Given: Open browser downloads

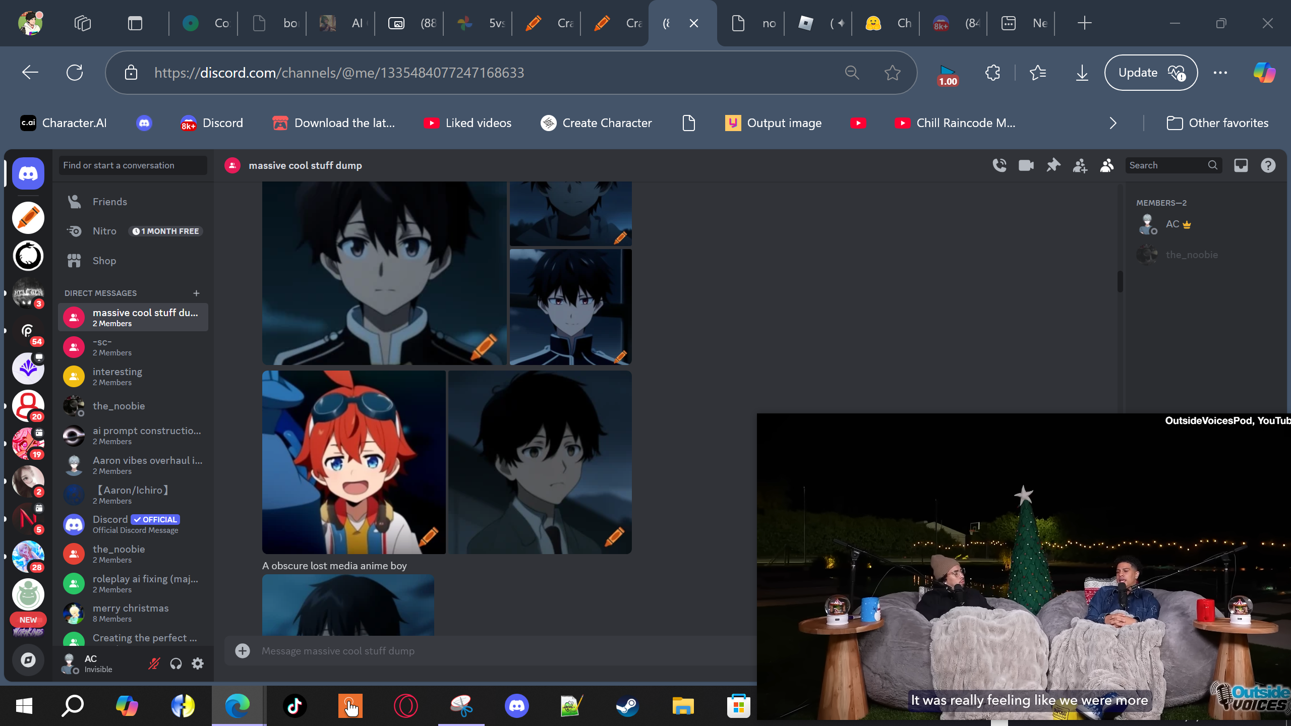Looking at the screenshot, I should 1082,73.
